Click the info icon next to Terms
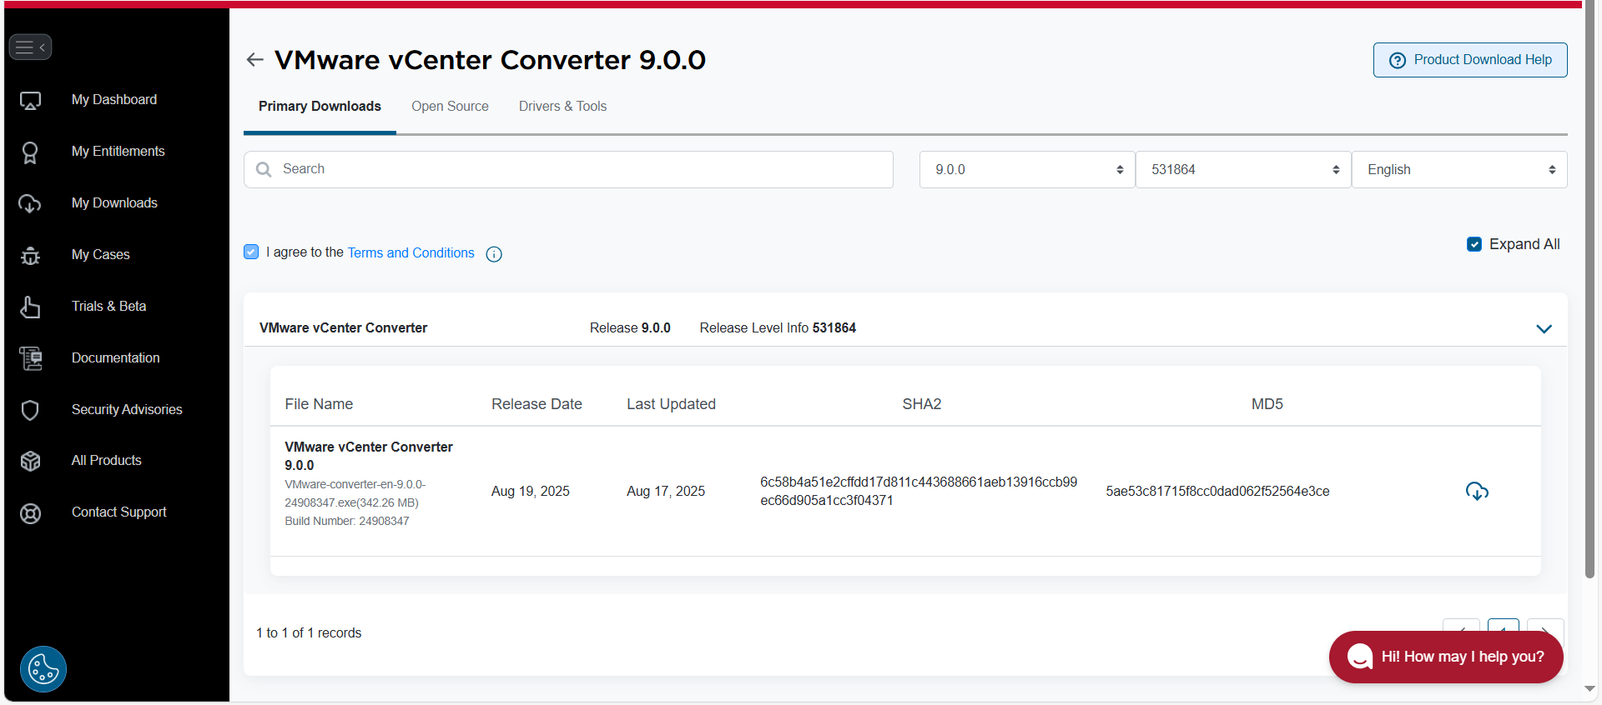 (494, 254)
